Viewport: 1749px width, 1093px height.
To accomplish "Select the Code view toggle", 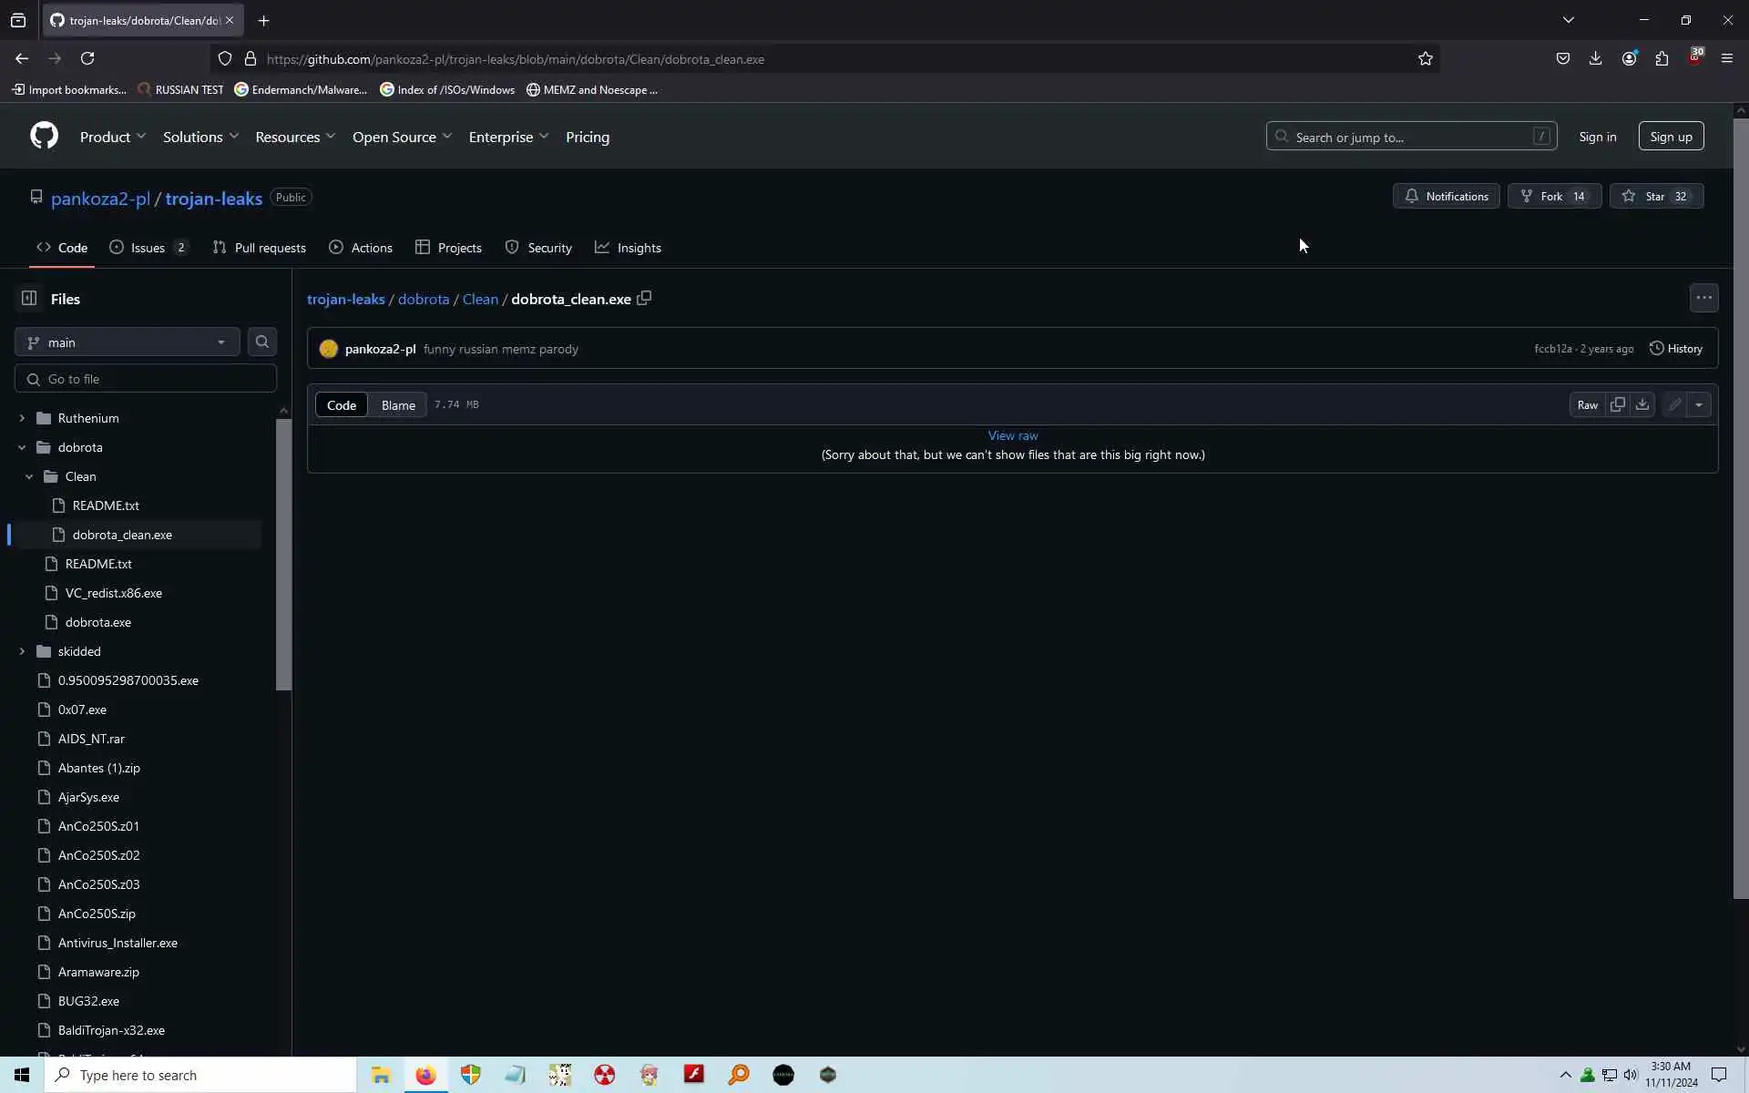I will click(342, 405).
